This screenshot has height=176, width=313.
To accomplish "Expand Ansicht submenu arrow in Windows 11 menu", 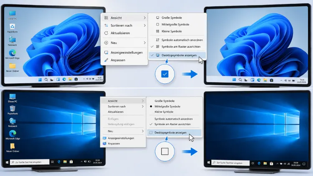I will (x=144, y=18).
